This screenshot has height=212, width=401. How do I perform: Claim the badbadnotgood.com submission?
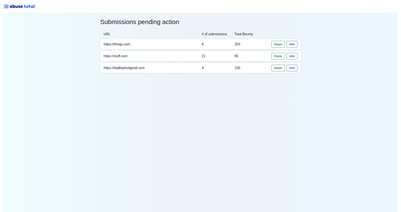click(x=278, y=68)
